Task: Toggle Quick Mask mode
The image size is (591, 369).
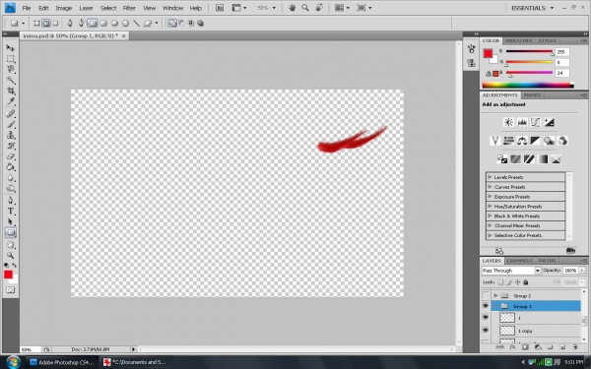Action: 10,290
